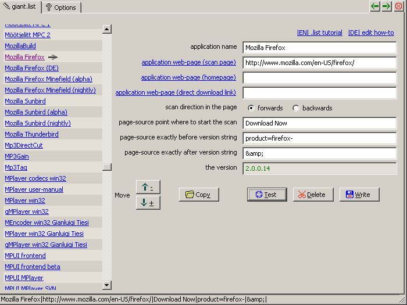
Task: Select gMPlayer win32 Gianluigi Tiesi
Action: tap(46, 245)
